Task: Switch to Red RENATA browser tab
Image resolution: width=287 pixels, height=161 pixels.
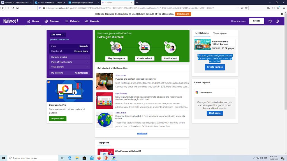Action: coord(17,3)
